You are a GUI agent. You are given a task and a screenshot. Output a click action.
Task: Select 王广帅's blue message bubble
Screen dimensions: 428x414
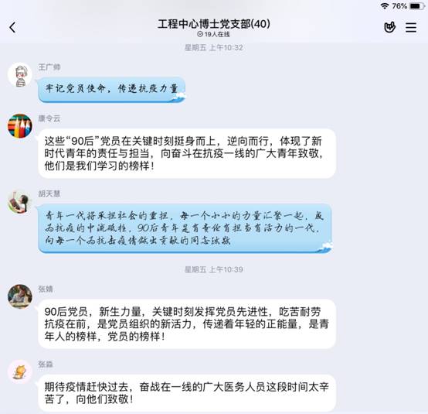pyautogui.click(x=112, y=90)
